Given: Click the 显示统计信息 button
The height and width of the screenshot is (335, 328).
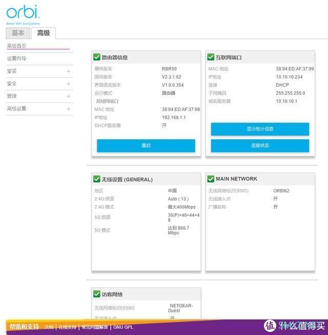Looking at the screenshot, I should click(x=260, y=129).
